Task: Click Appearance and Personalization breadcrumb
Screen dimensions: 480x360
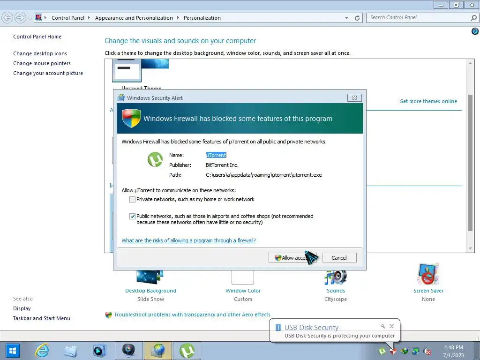Action: click(134, 18)
